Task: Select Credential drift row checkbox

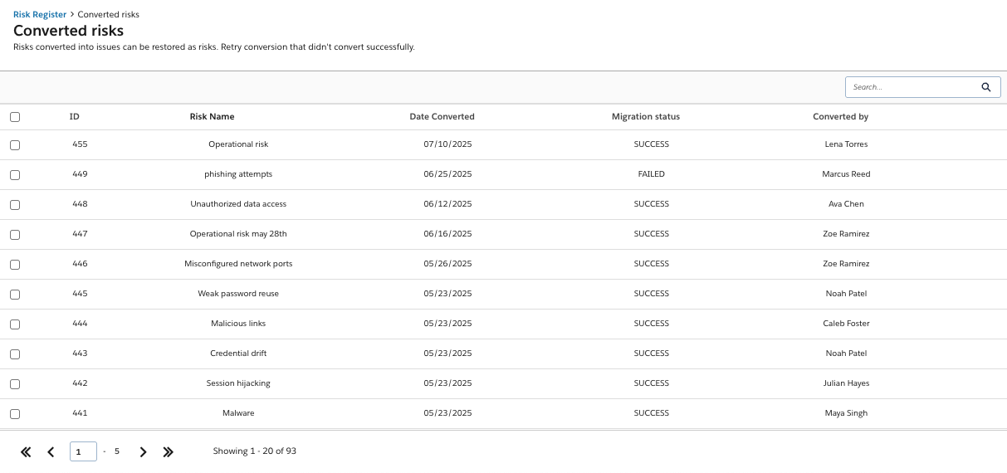Action: click(15, 354)
